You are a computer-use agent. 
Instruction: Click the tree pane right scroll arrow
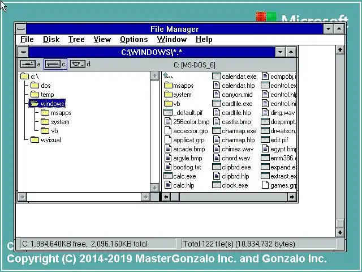[145, 197]
